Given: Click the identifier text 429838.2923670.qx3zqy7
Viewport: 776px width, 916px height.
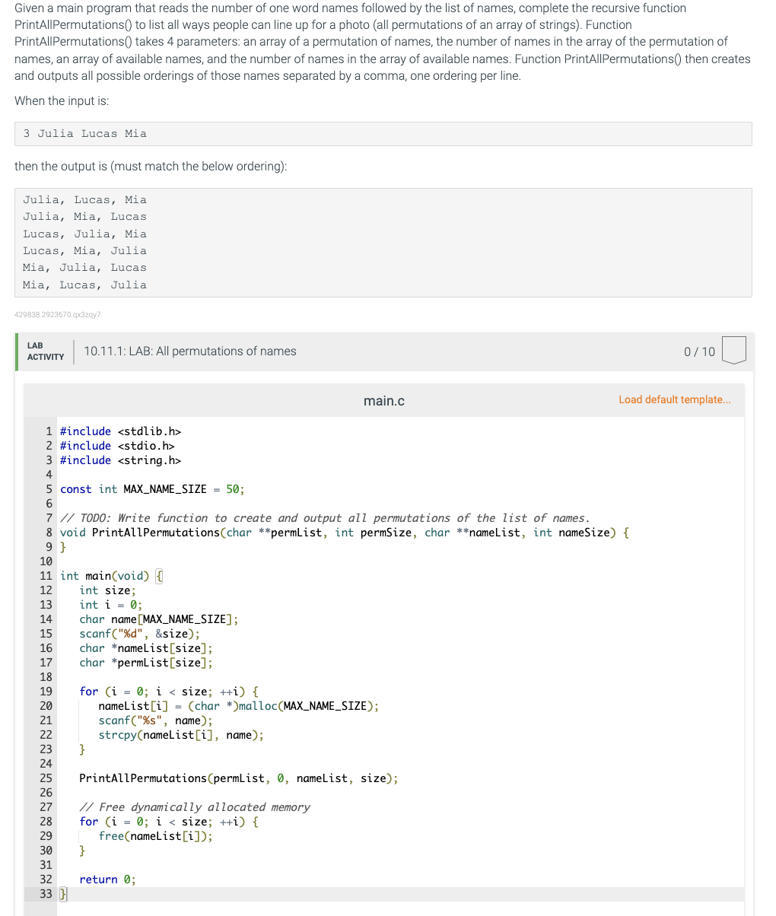Looking at the screenshot, I should pyautogui.click(x=59, y=314).
